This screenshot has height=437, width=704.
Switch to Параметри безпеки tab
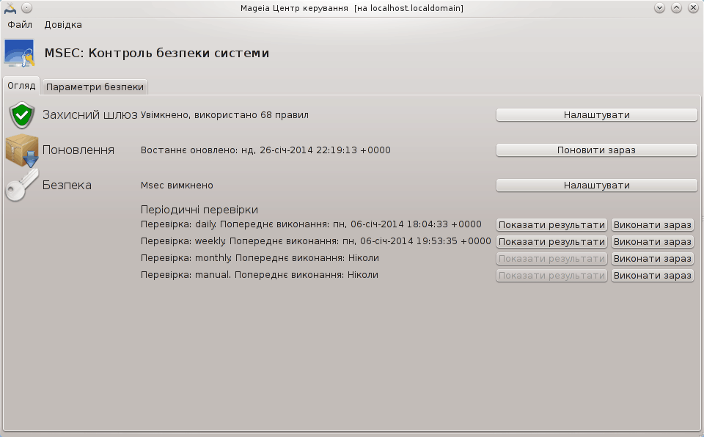pyautogui.click(x=95, y=87)
